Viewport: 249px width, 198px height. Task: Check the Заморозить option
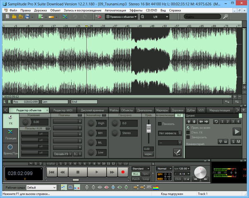pyautogui.click(x=188, y=137)
